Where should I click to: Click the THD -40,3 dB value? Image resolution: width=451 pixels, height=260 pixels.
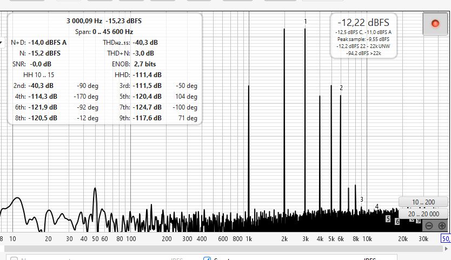pos(145,43)
